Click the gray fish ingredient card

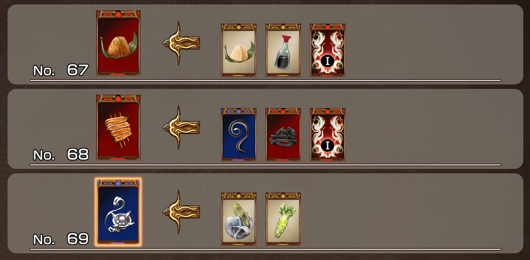239,219
